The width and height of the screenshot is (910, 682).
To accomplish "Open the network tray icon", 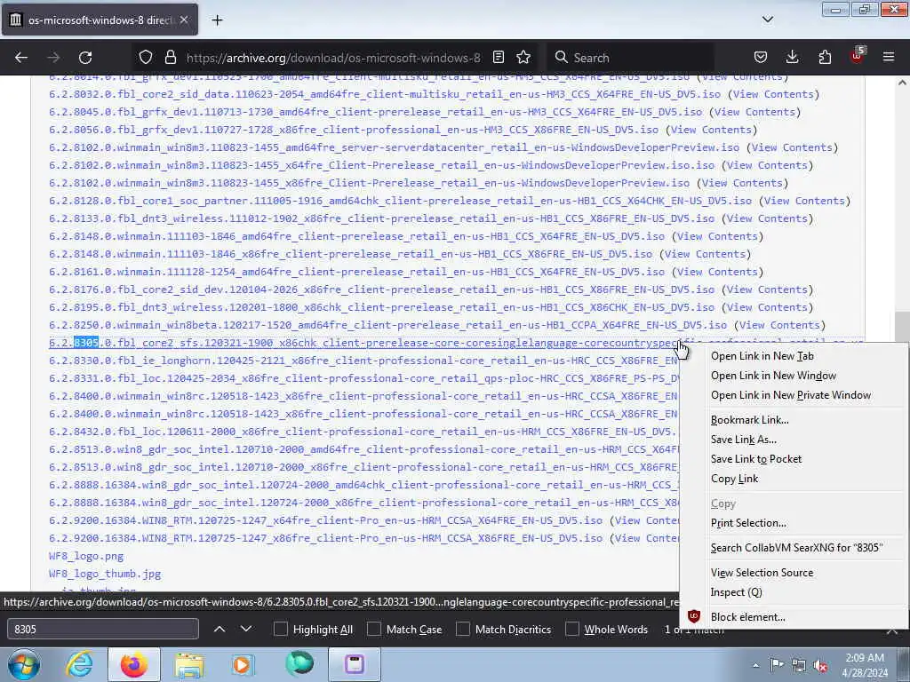I will tap(799, 665).
